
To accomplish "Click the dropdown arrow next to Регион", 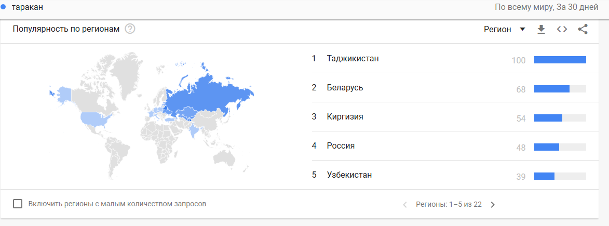I will tap(522, 29).
